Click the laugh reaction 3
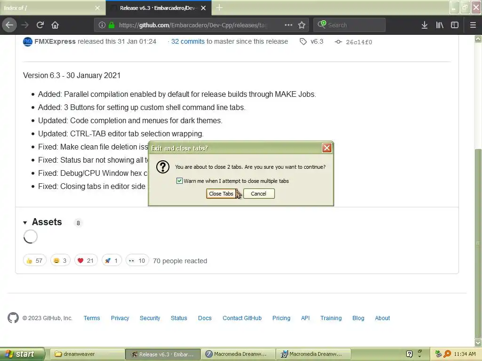 60,260
